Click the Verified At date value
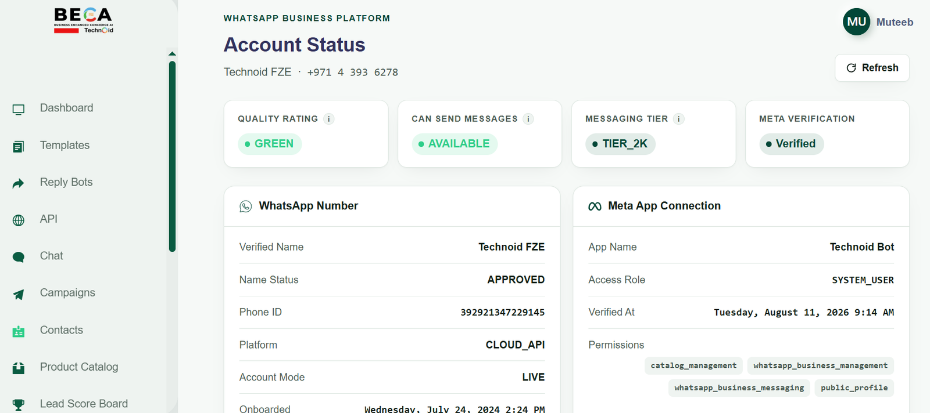Image resolution: width=930 pixels, height=413 pixels. [804, 313]
